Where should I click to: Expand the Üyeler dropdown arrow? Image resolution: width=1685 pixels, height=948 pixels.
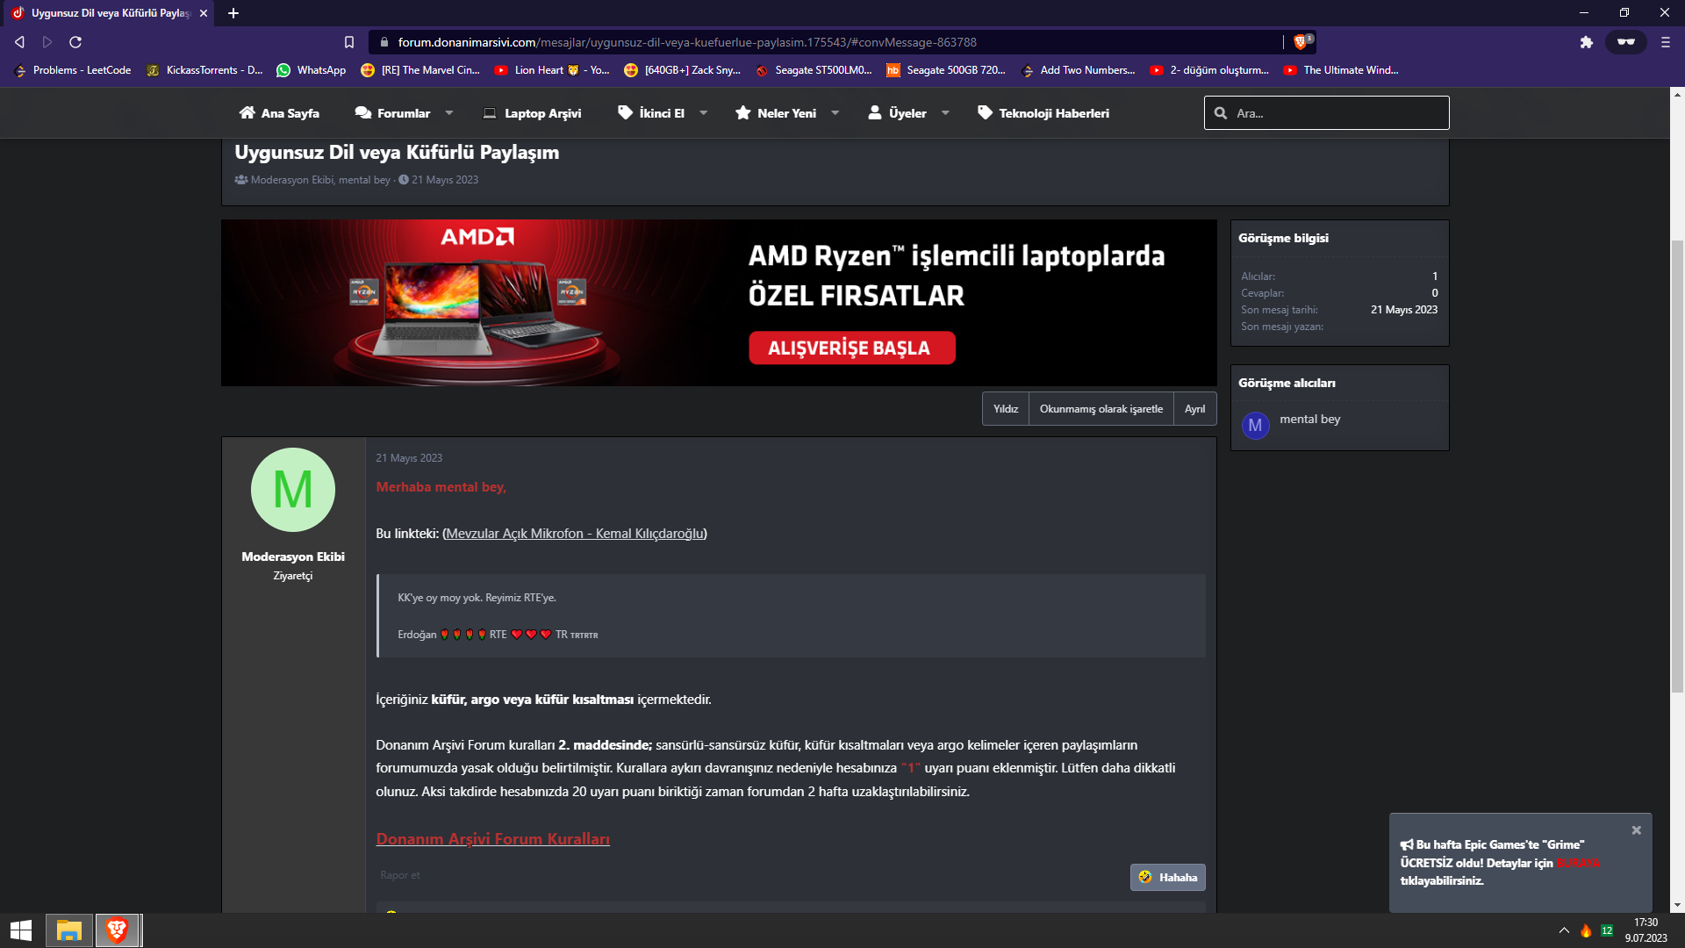[945, 113]
